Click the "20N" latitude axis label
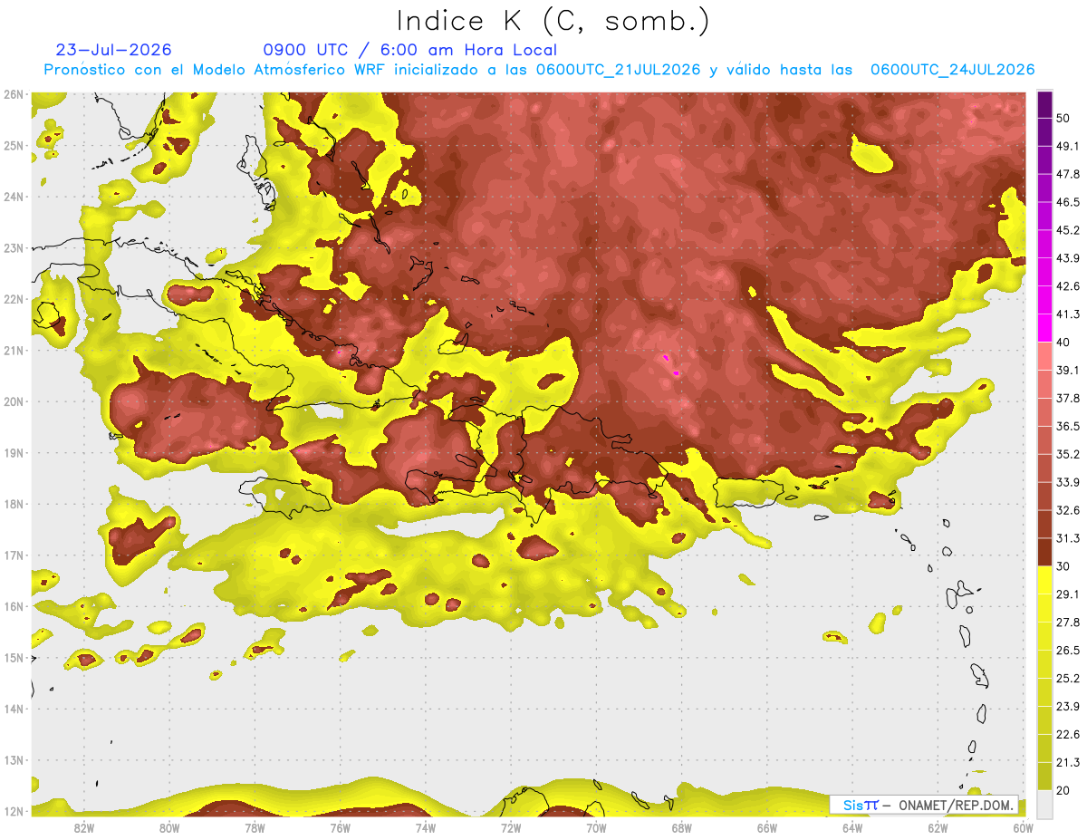The height and width of the screenshot is (840, 1087). pyautogui.click(x=14, y=401)
